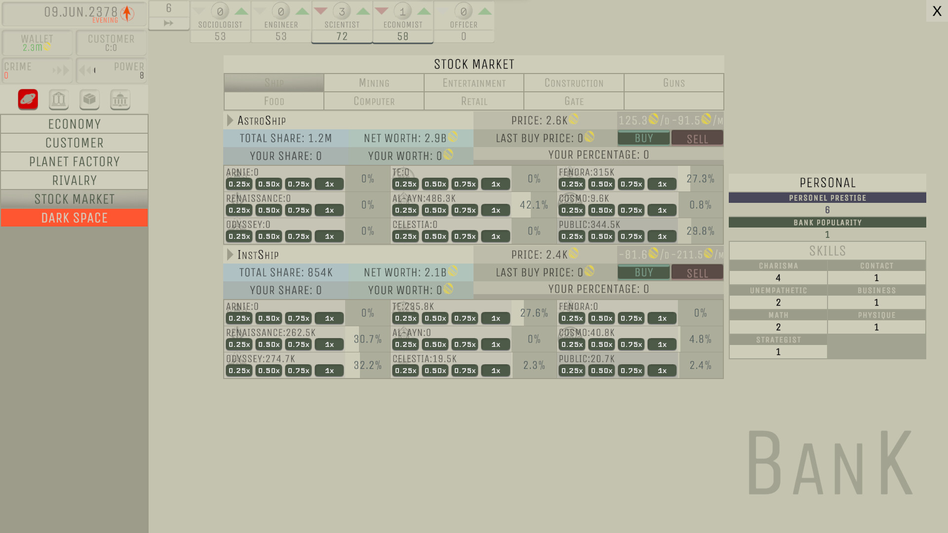Open the Computer sector tab
Image resolution: width=948 pixels, height=533 pixels.
tap(374, 101)
